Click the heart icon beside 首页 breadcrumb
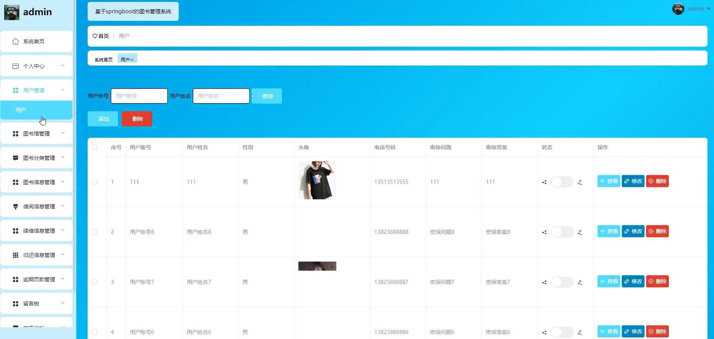Screen dimensions: 714x339 point(95,36)
